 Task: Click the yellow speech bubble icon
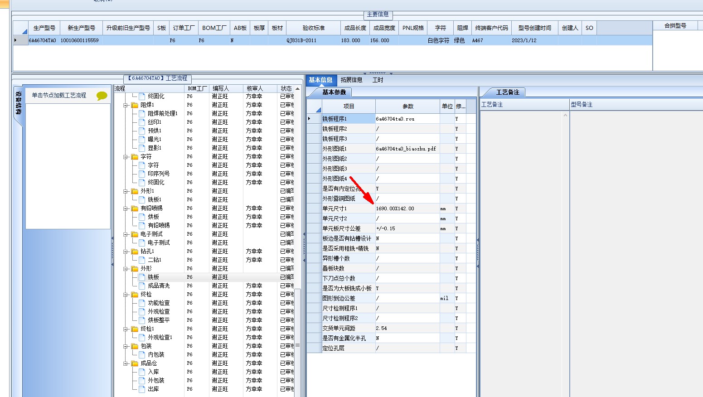[102, 96]
